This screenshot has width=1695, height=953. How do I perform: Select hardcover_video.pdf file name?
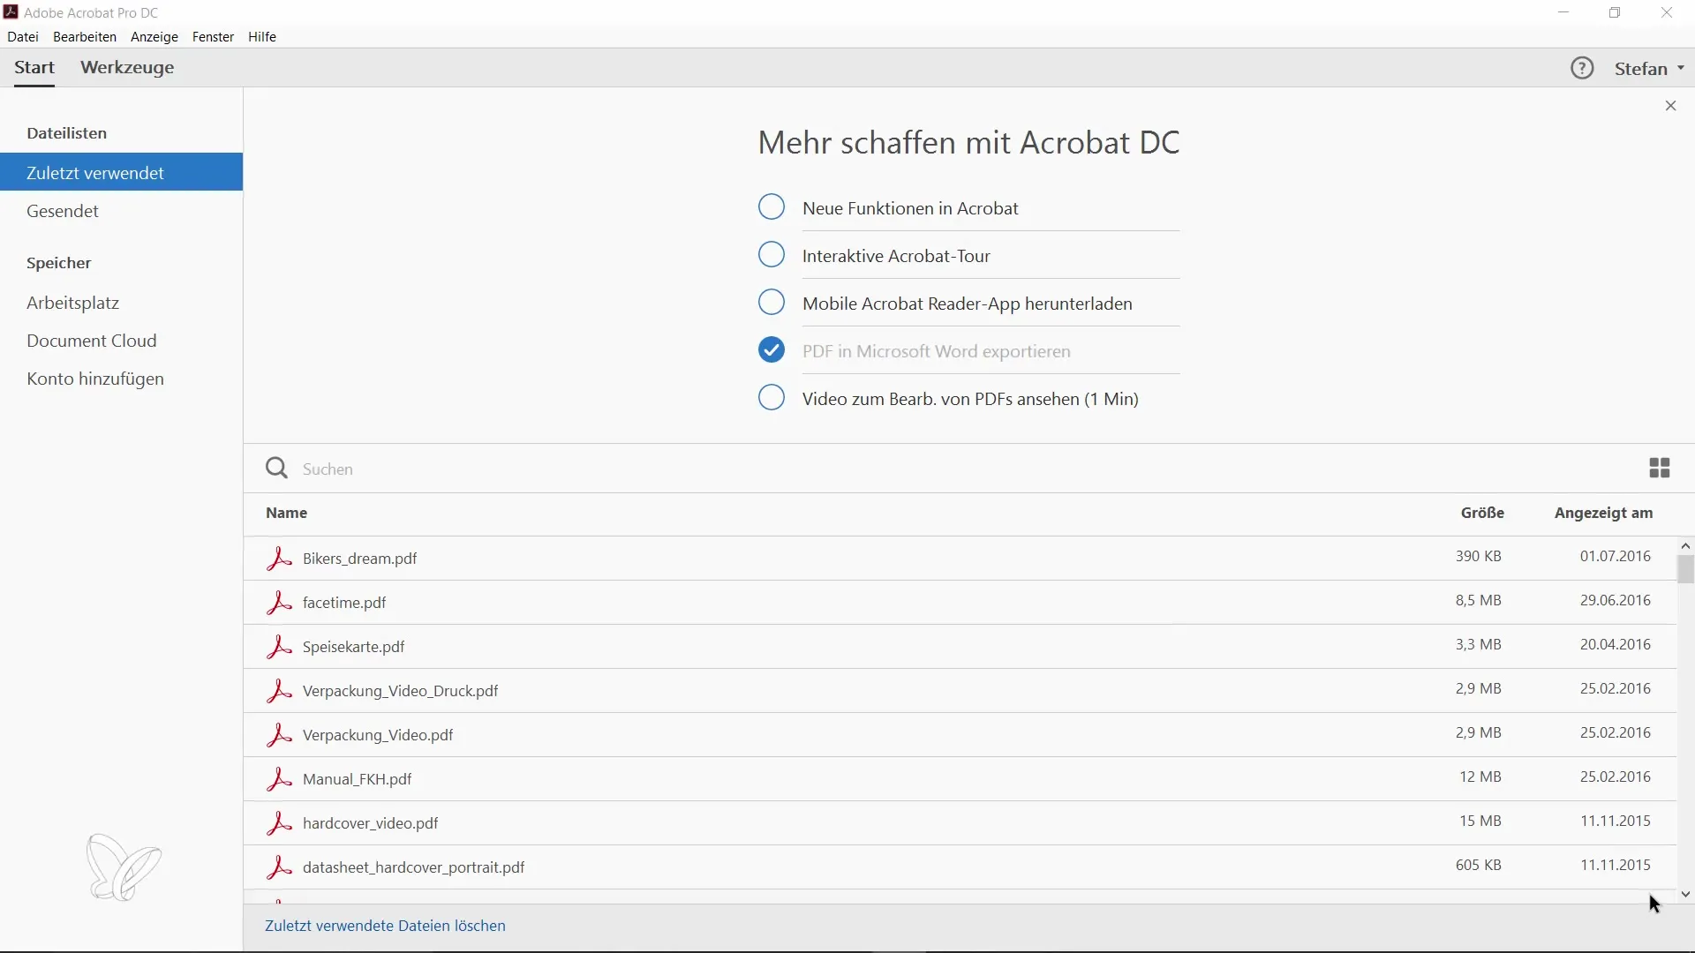pos(370,823)
